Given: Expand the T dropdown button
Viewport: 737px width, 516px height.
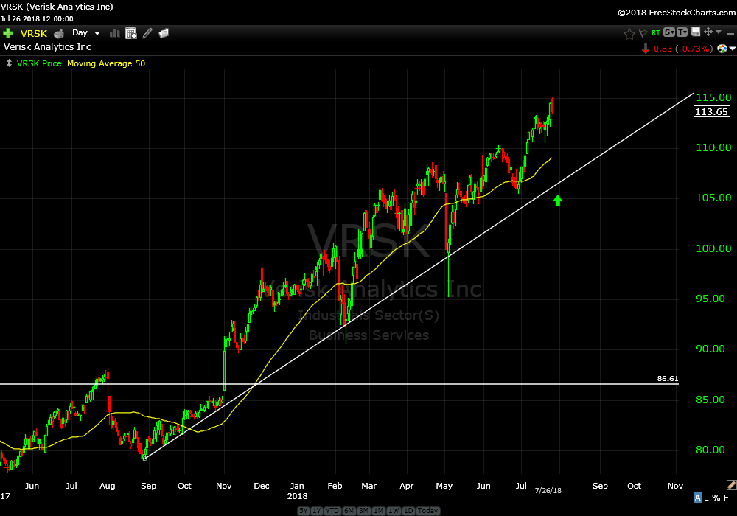Looking at the screenshot, I should 682,32.
